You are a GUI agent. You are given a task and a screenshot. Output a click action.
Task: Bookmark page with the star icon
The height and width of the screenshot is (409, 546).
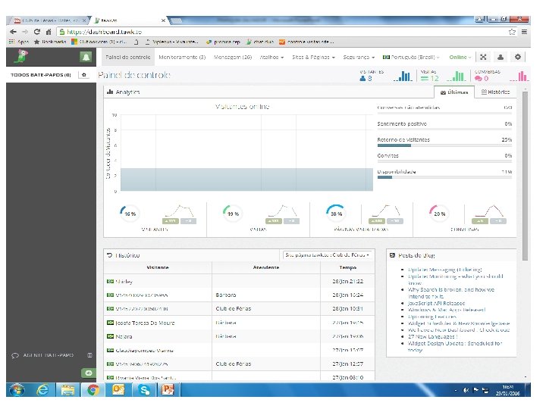tap(512, 32)
